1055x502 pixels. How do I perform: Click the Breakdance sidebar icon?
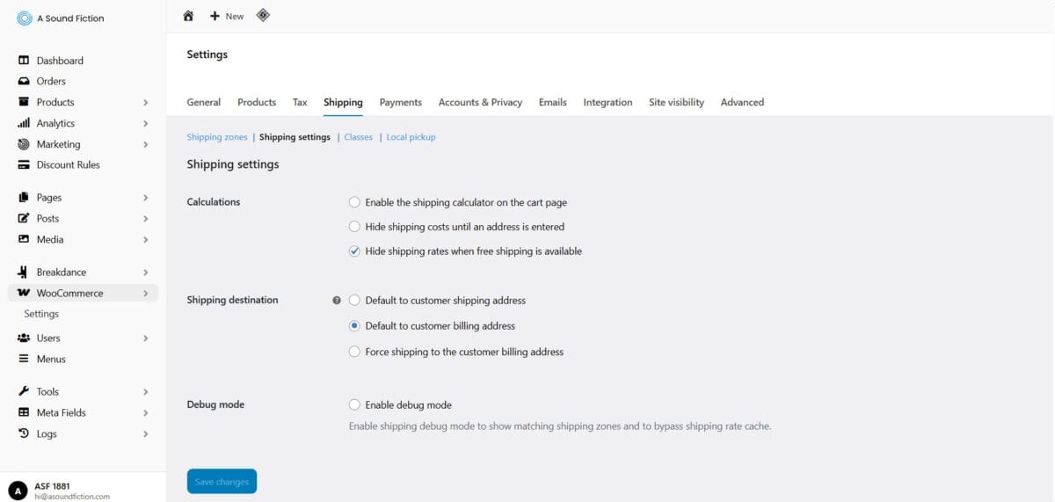pyautogui.click(x=24, y=273)
